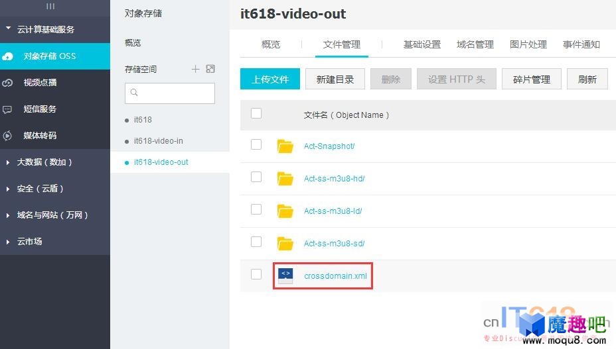Viewport: 616px width, 349px height.
Task: Check the box for Act-ss-m3u8-ld/
Action: pos(256,209)
